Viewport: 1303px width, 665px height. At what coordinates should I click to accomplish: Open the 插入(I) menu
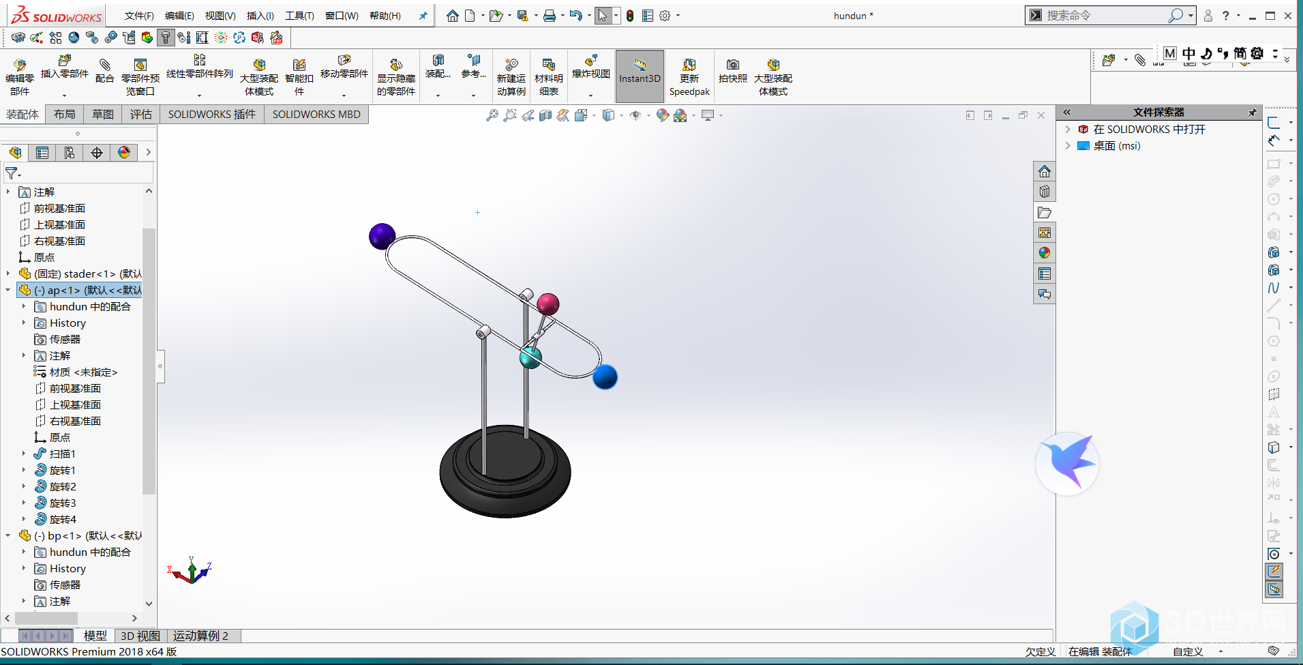[x=260, y=16]
